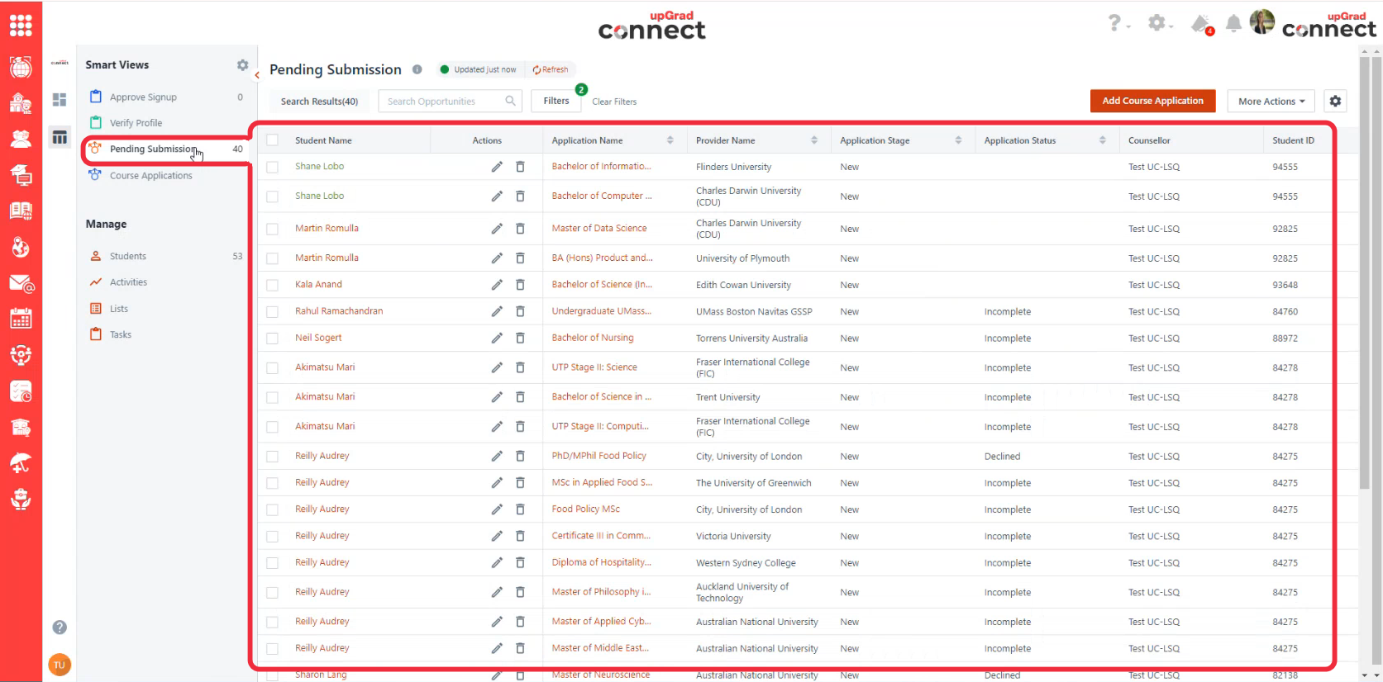Expand the More Actions dropdown

coord(1271,102)
